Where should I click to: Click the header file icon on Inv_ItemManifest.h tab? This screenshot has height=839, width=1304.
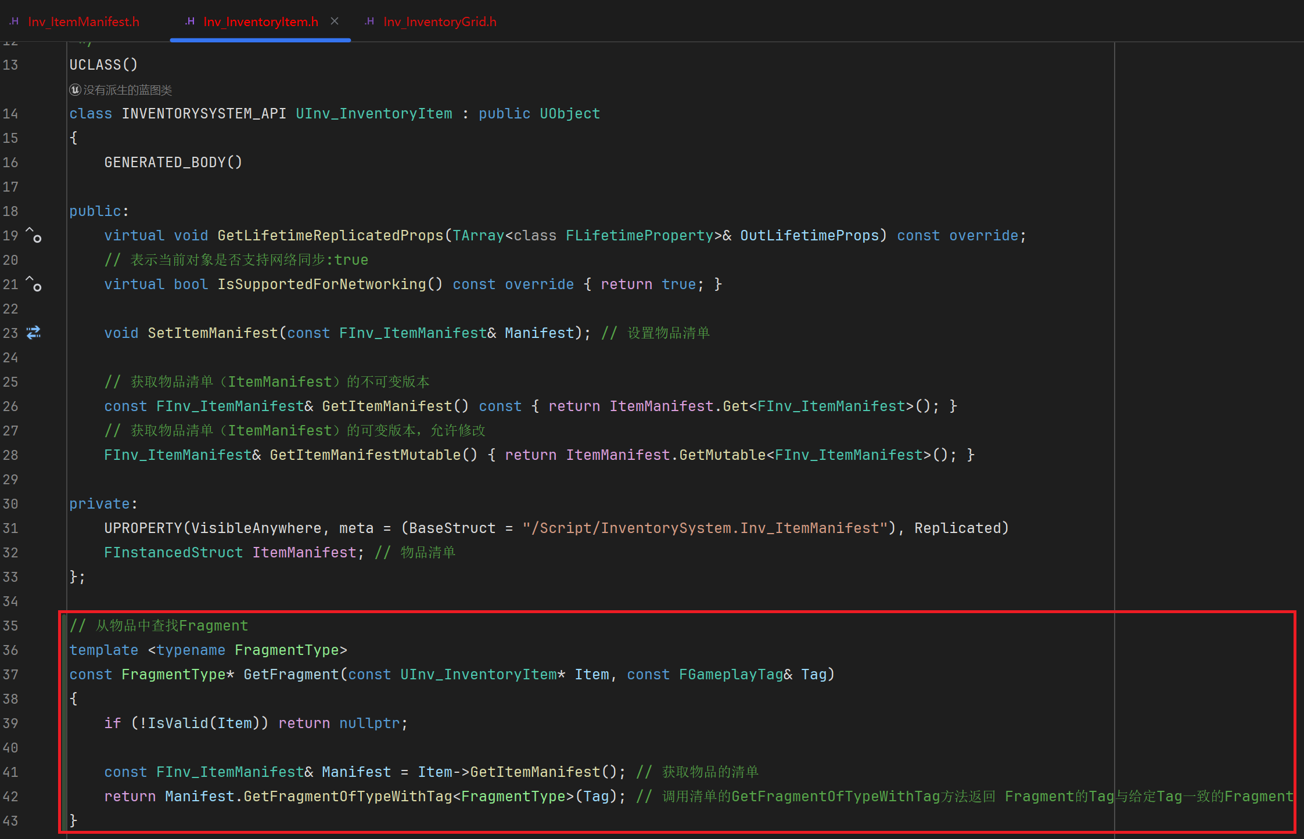(x=14, y=21)
